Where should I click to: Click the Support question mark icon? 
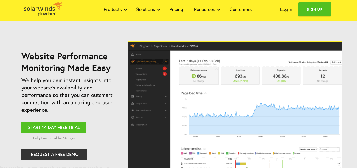click(x=133, y=117)
